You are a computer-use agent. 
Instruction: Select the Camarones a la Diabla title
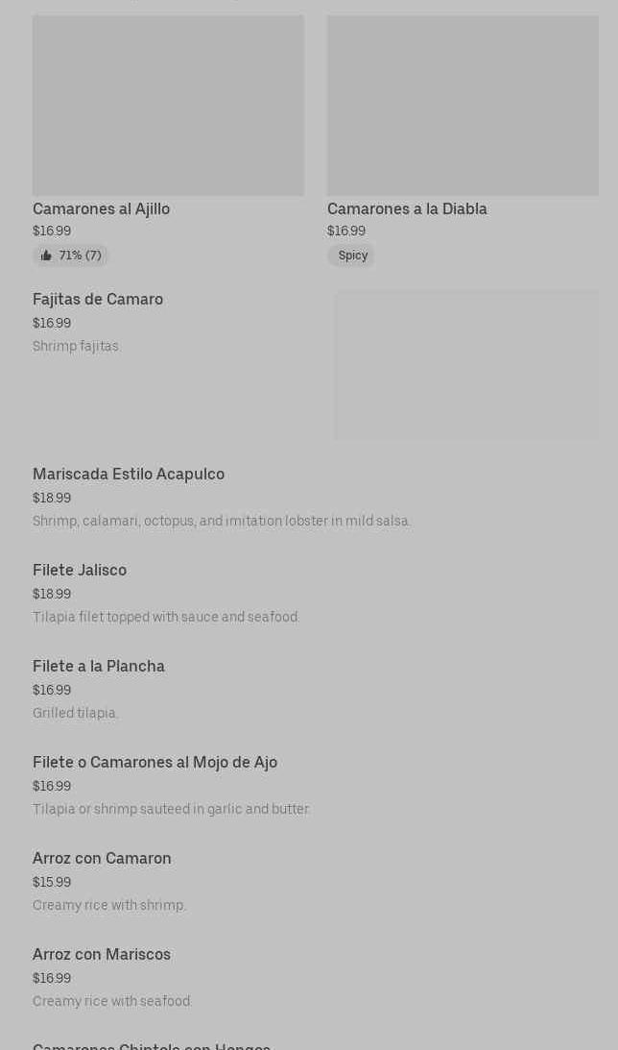pos(407,208)
